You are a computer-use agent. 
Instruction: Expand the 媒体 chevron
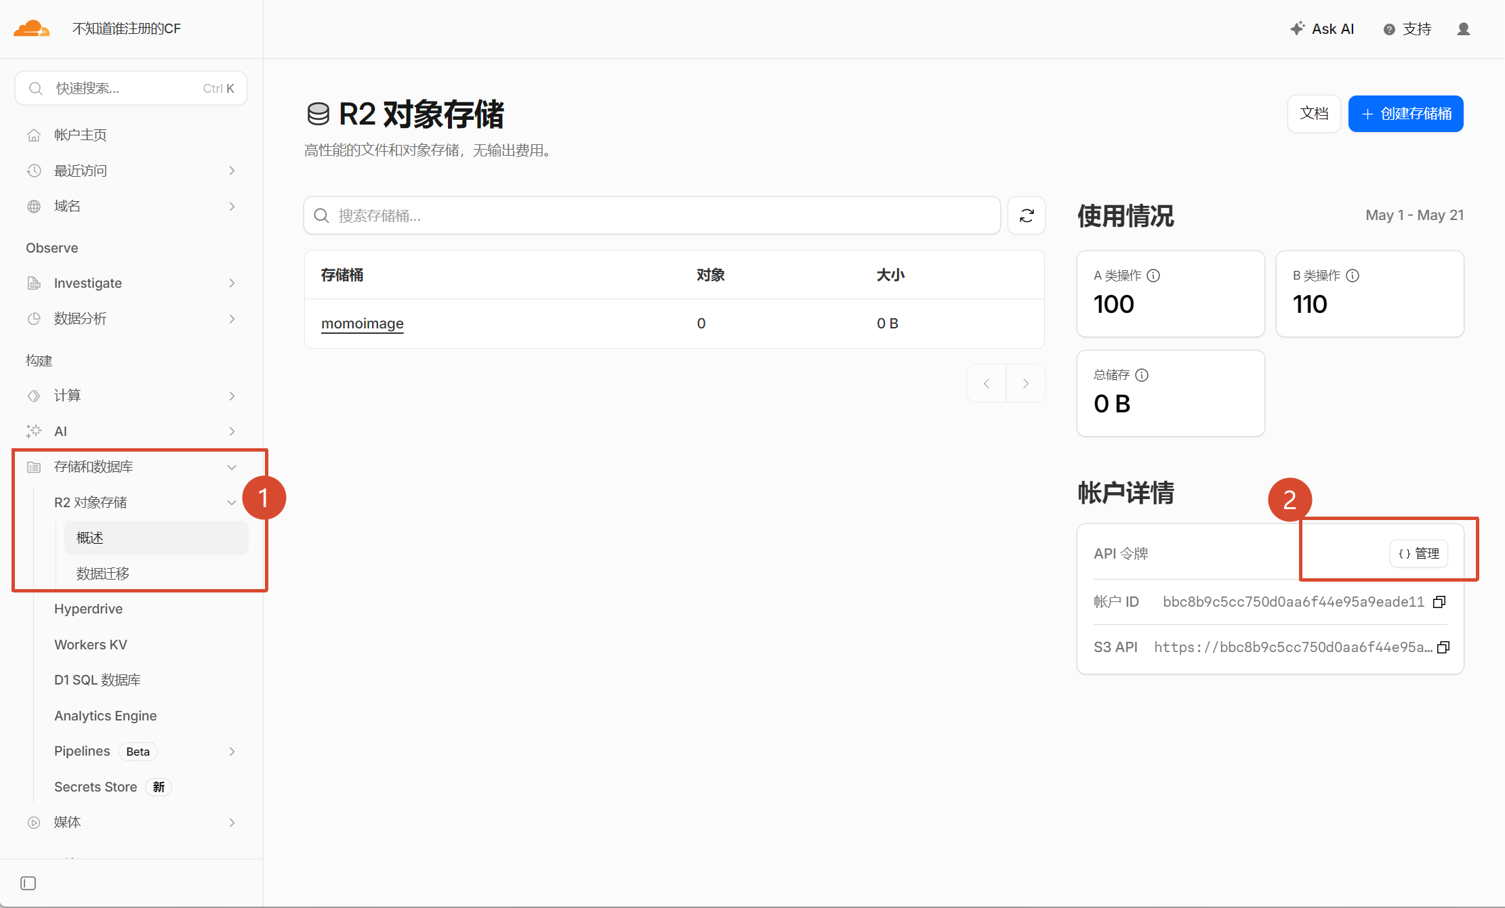[232, 823]
